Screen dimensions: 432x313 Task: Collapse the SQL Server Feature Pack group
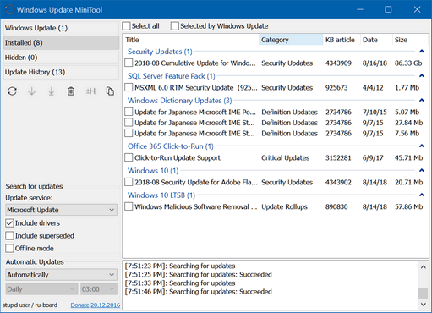click(422, 76)
